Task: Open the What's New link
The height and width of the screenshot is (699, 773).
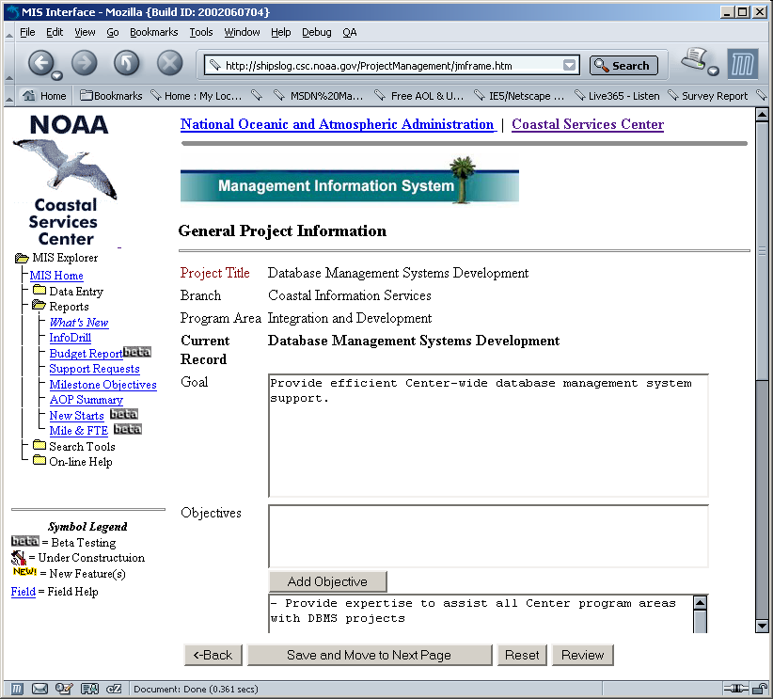Action: pos(79,322)
